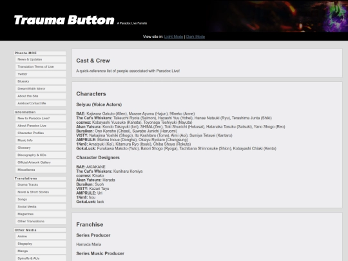Click the cozmez voice actors line
Image resolution: width=348 pixels, height=261 pixels.
[134, 122]
